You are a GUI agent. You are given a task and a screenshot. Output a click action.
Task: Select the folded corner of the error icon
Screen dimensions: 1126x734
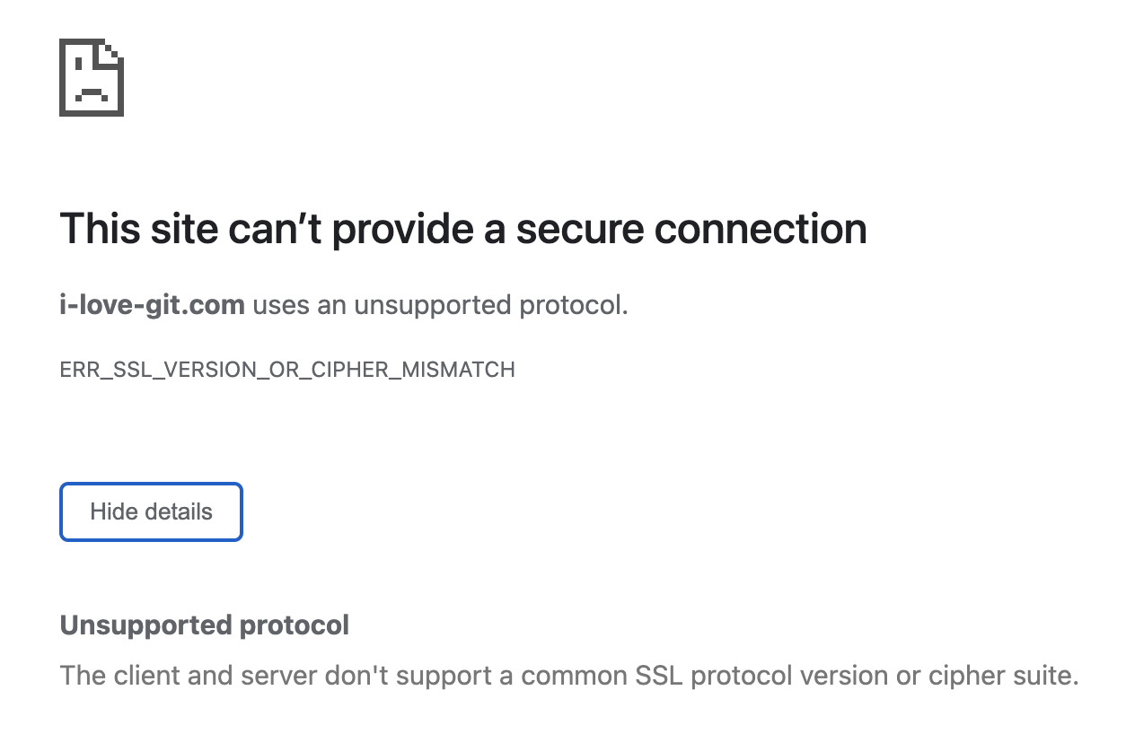pyautogui.click(x=111, y=51)
